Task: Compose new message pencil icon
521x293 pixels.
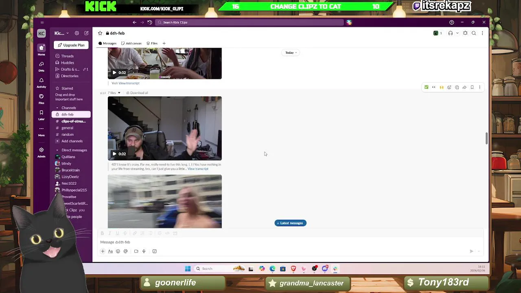Action: point(86,33)
